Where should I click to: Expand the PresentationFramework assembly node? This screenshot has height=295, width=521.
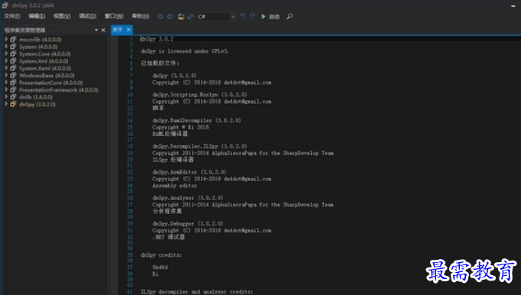point(6,89)
